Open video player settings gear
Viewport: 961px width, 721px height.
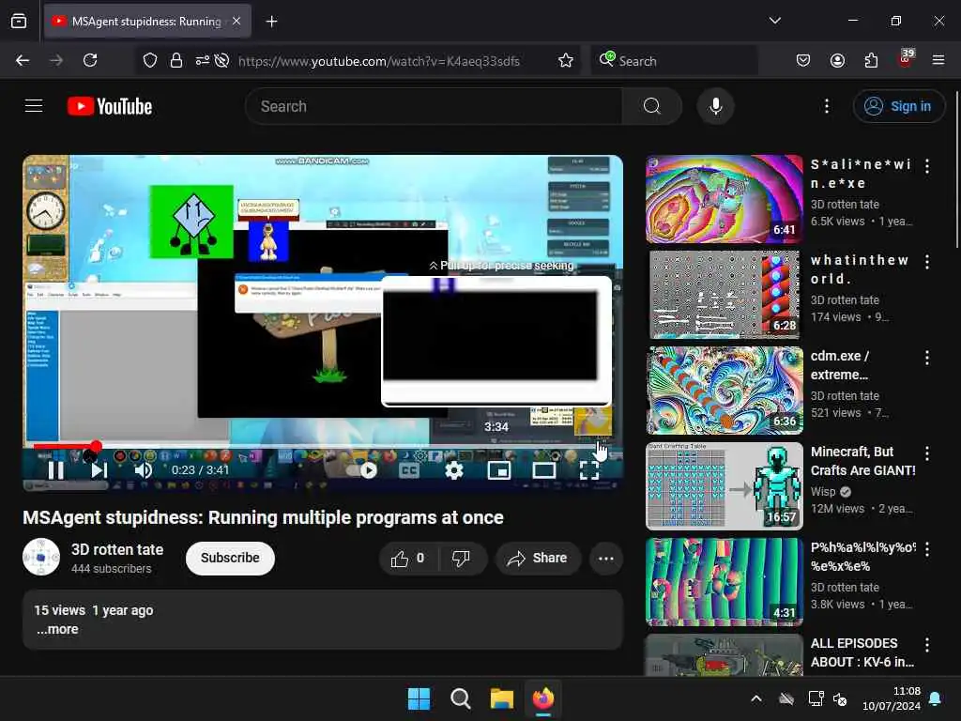(454, 470)
